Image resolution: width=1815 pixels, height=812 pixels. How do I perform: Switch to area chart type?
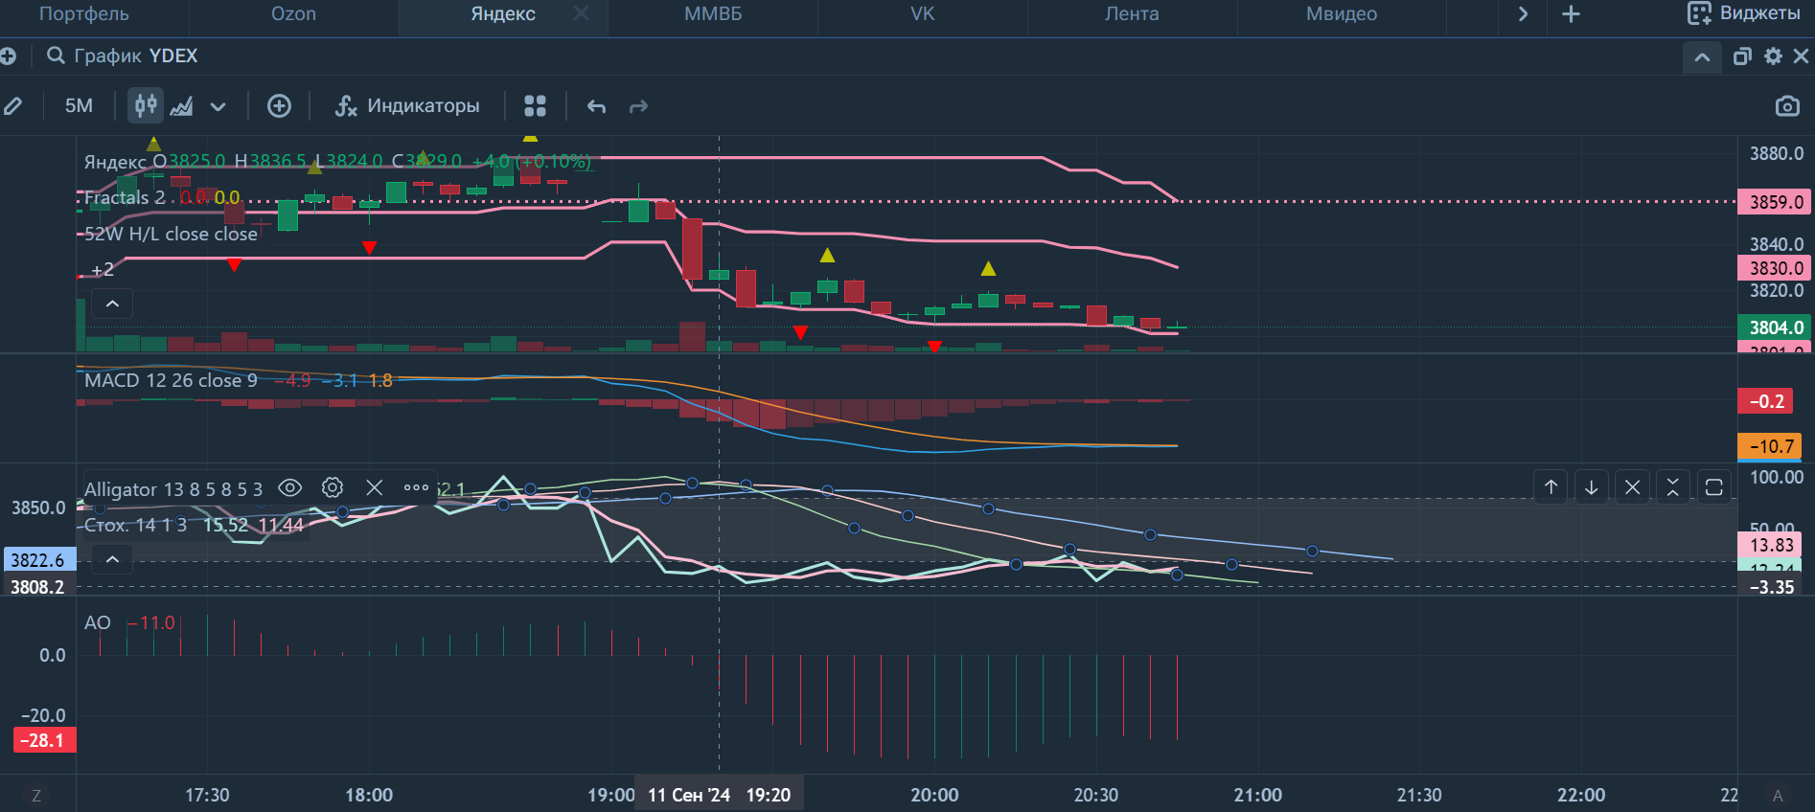[181, 106]
